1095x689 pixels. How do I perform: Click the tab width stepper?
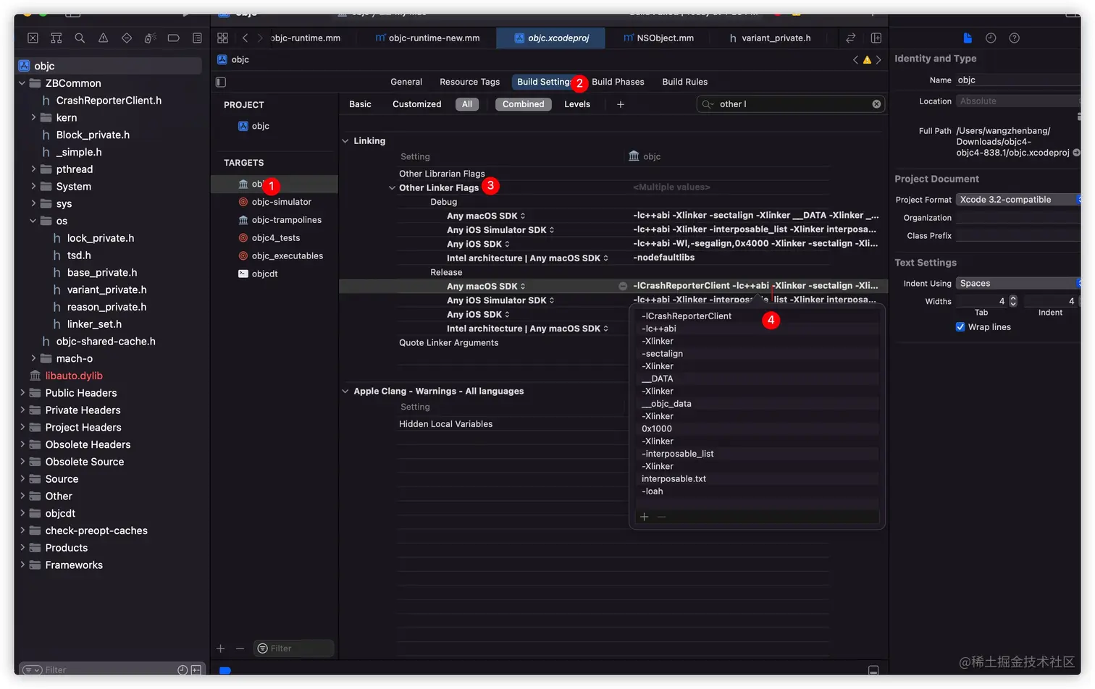coord(1013,301)
